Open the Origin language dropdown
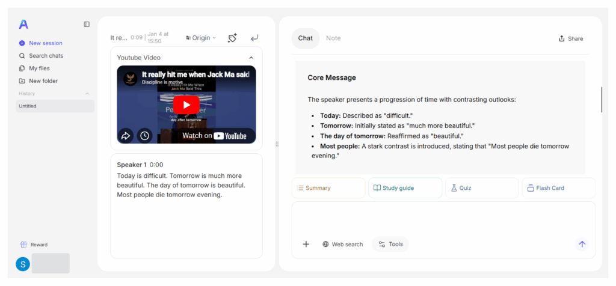 (x=201, y=38)
